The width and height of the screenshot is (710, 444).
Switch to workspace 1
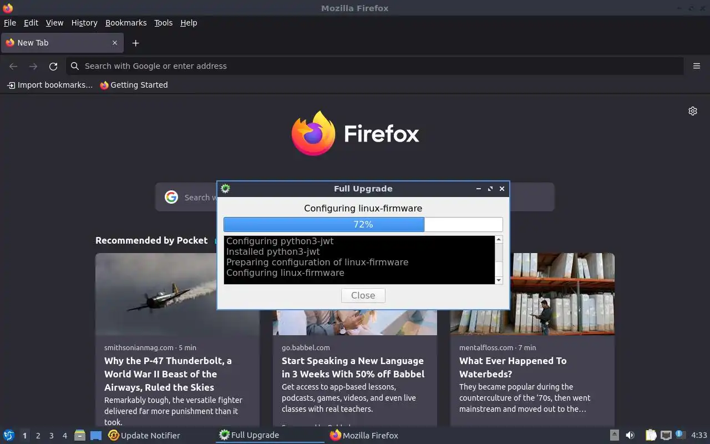point(24,436)
